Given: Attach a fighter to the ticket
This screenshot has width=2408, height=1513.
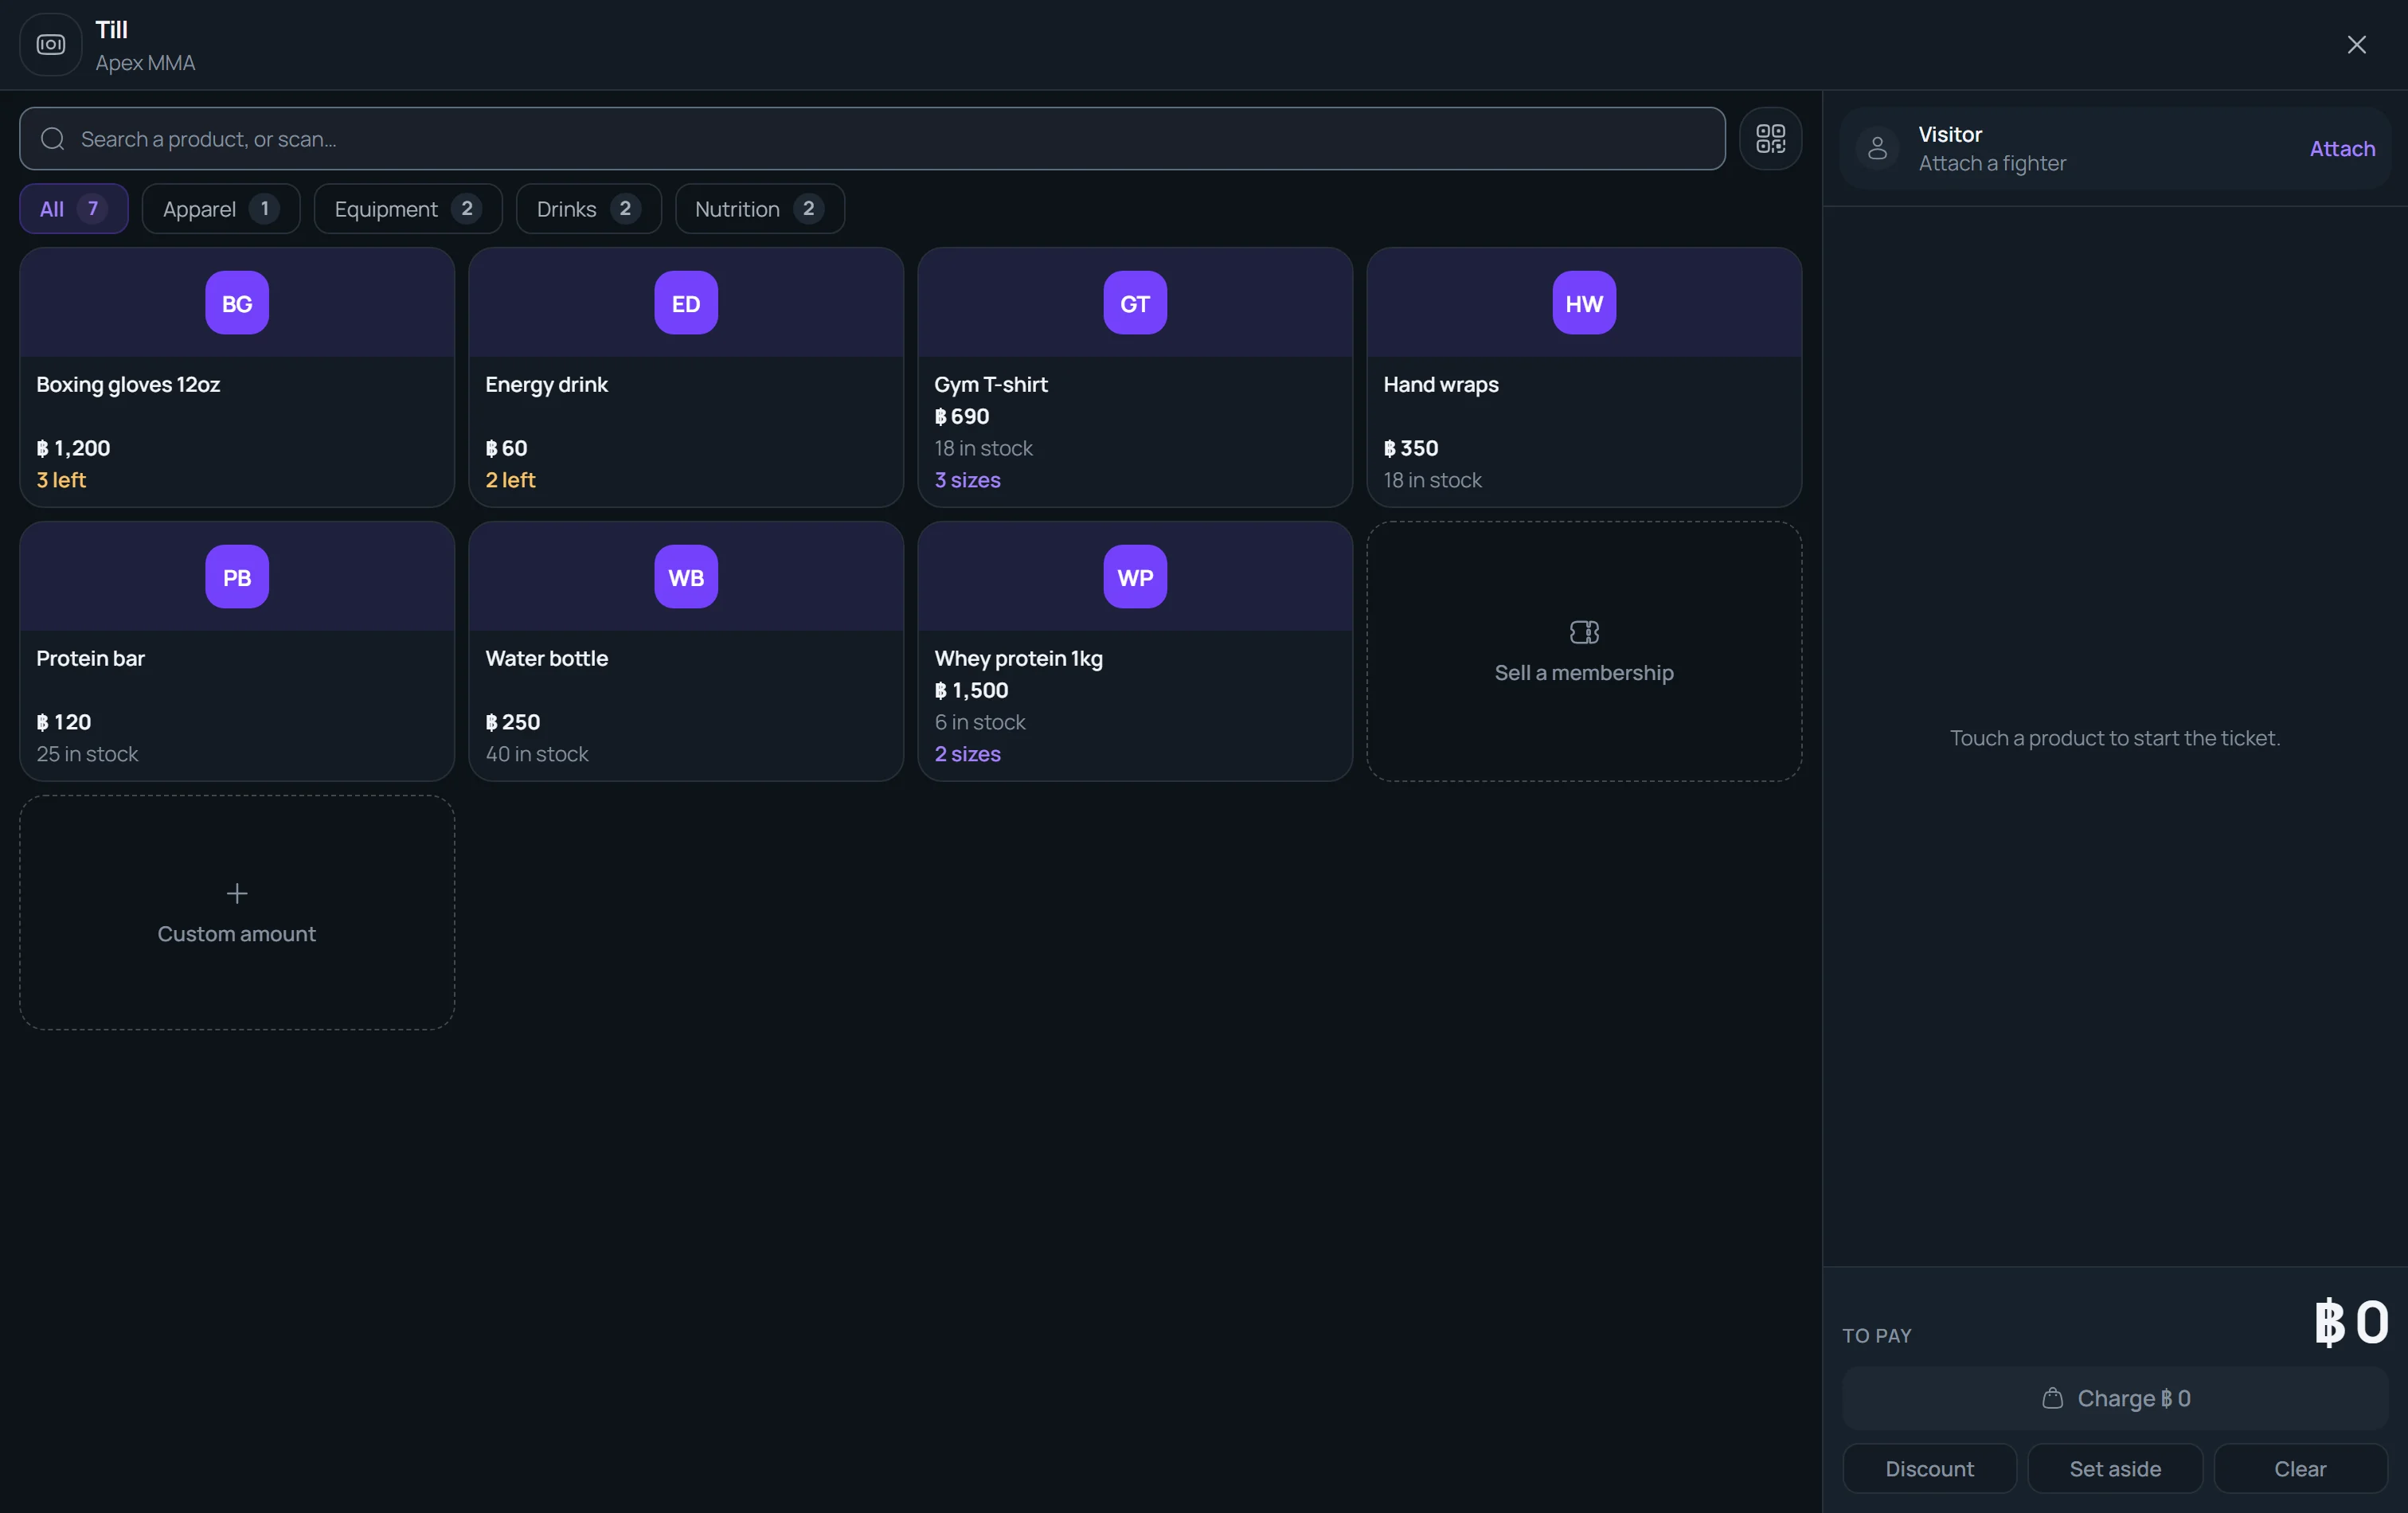Looking at the screenshot, I should pyautogui.click(x=2342, y=149).
